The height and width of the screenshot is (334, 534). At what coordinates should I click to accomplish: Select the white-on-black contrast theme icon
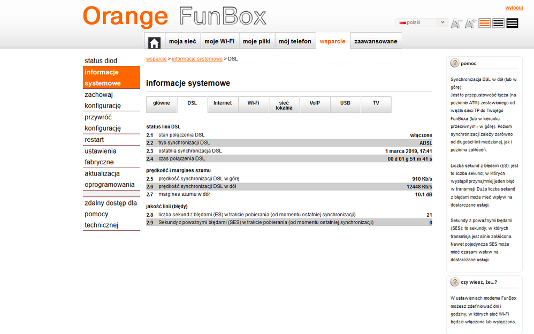pos(512,23)
